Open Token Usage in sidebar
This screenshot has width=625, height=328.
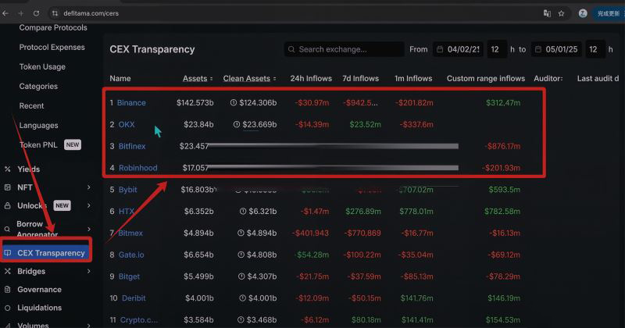[42, 66]
